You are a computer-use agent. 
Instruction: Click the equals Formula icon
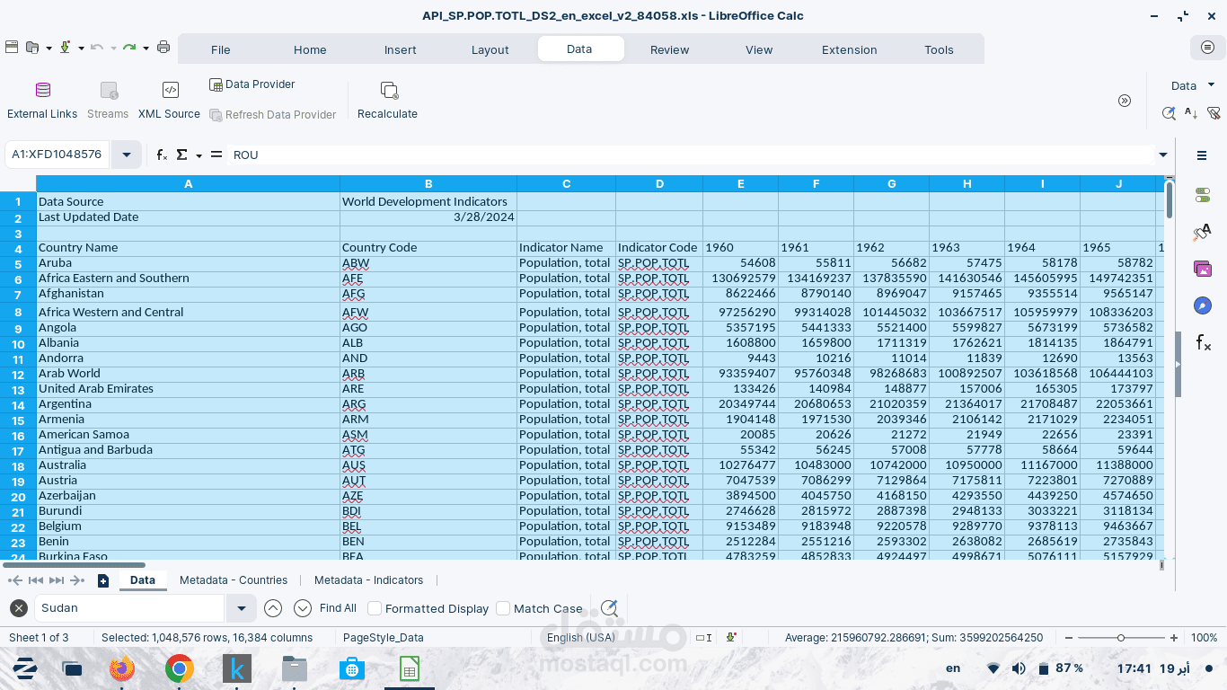tap(216, 155)
